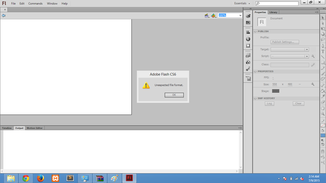Open the blue Fill color swatch

pos(323,135)
